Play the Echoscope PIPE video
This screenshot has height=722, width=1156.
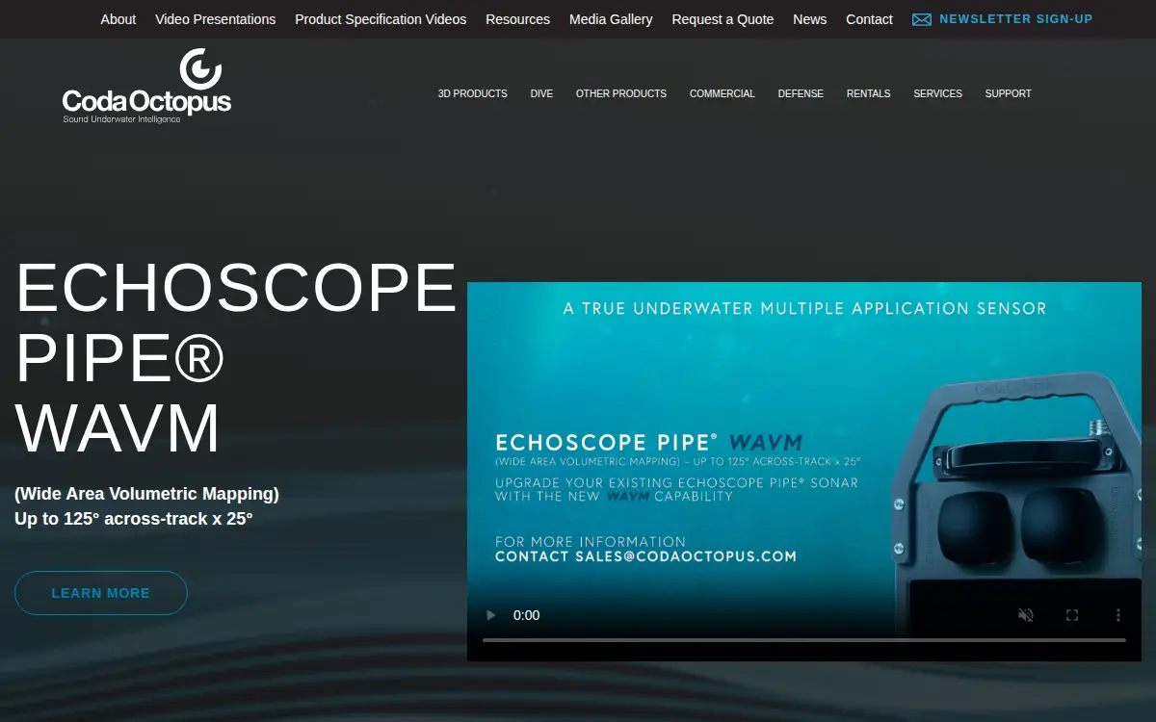click(491, 615)
